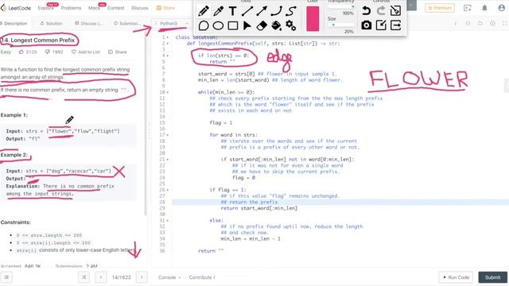This screenshot has width=509, height=286.
Task: Switch to the Submissions tab
Action: point(127,23)
